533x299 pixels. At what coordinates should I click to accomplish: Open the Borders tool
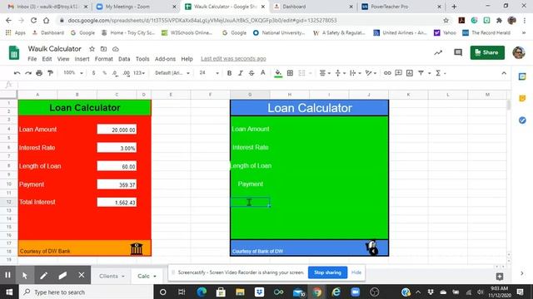(290, 73)
